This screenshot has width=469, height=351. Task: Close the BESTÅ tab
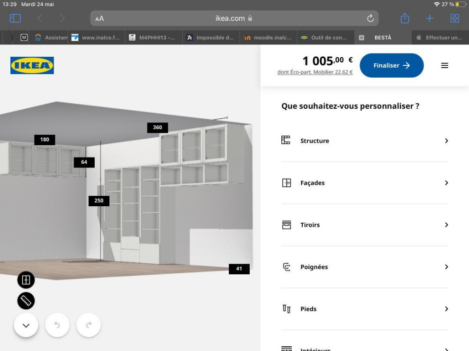pos(361,38)
